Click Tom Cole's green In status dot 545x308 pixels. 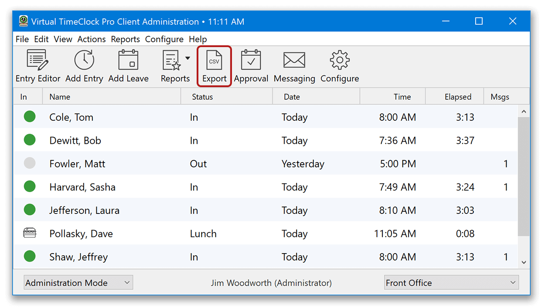tap(29, 116)
